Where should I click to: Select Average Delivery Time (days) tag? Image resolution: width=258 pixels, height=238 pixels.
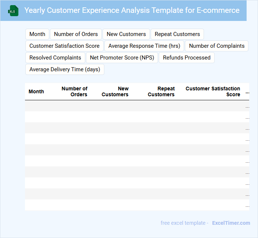coord(65,69)
